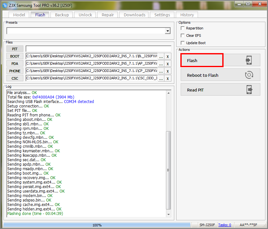Click the Z3X app icon in title bar
Image resolution: width=268 pixels, height=229 pixels.
[x=5, y=5]
